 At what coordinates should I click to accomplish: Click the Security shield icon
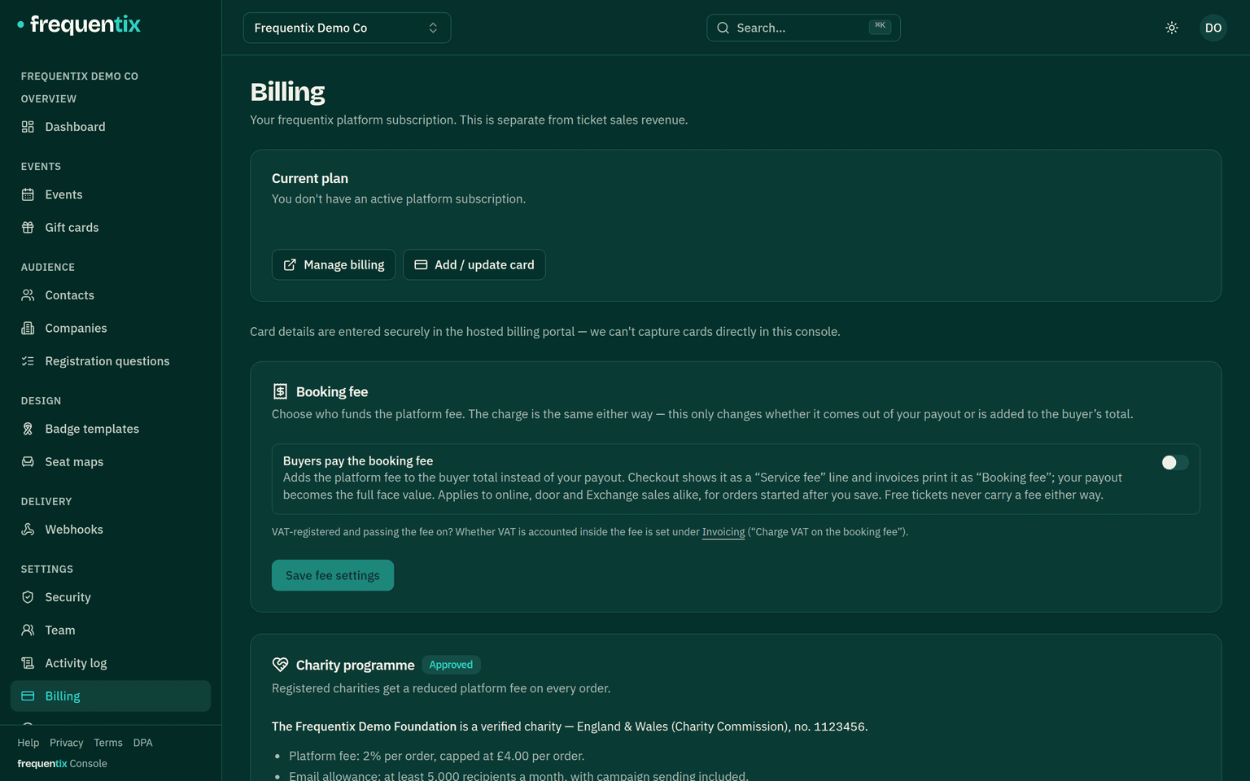[28, 597]
